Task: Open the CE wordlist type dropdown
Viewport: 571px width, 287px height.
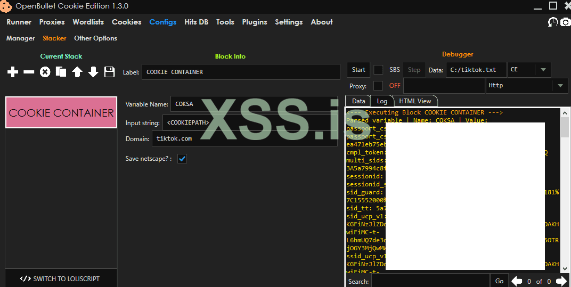Action: coord(543,70)
